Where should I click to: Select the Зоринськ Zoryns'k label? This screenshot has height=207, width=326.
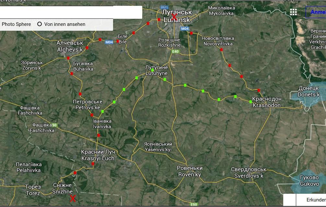[32, 65]
